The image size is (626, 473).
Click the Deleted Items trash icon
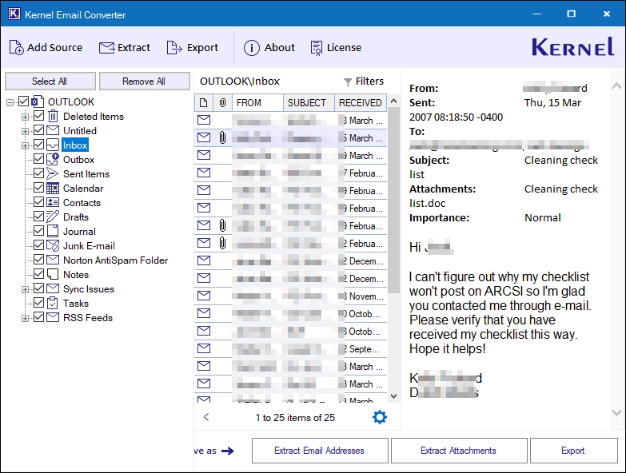coord(53,116)
